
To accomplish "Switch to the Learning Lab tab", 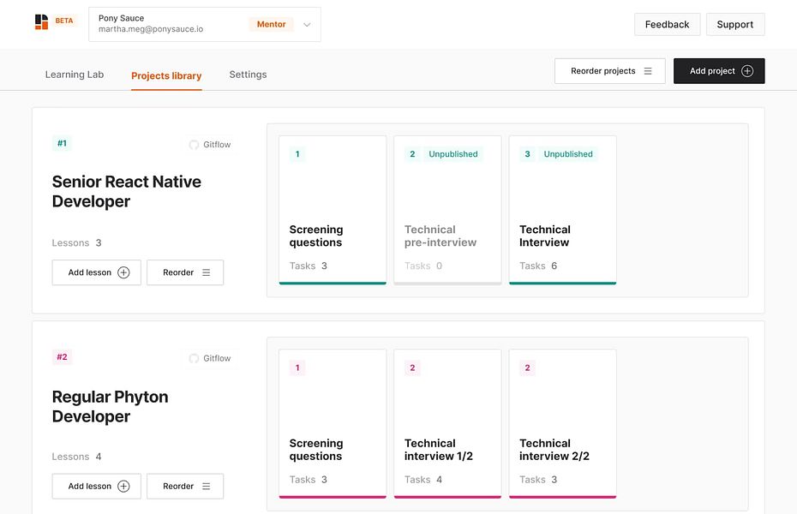I will (x=75, y=75).
